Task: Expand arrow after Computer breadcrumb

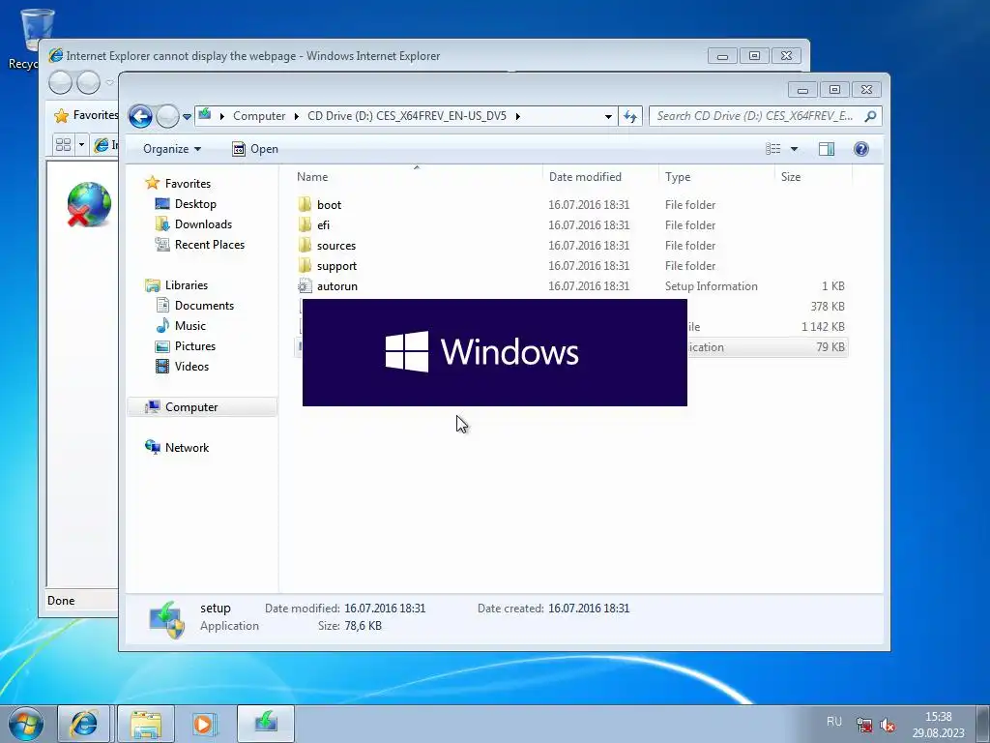Action: pyautogui.click(x=296, y=116)
